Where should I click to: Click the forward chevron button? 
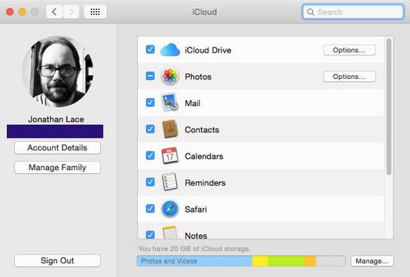pos(71,12)
